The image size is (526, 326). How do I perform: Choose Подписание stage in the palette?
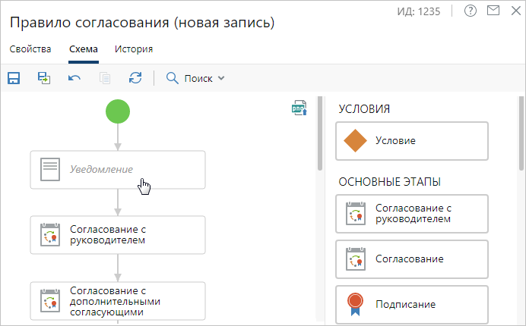(411, 304)
